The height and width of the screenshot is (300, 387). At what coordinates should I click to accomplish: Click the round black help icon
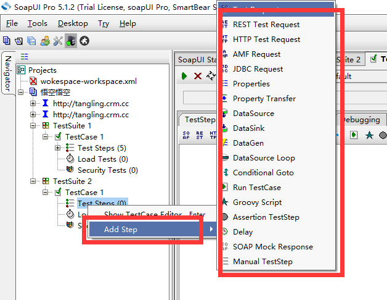(x=84, y=41)
